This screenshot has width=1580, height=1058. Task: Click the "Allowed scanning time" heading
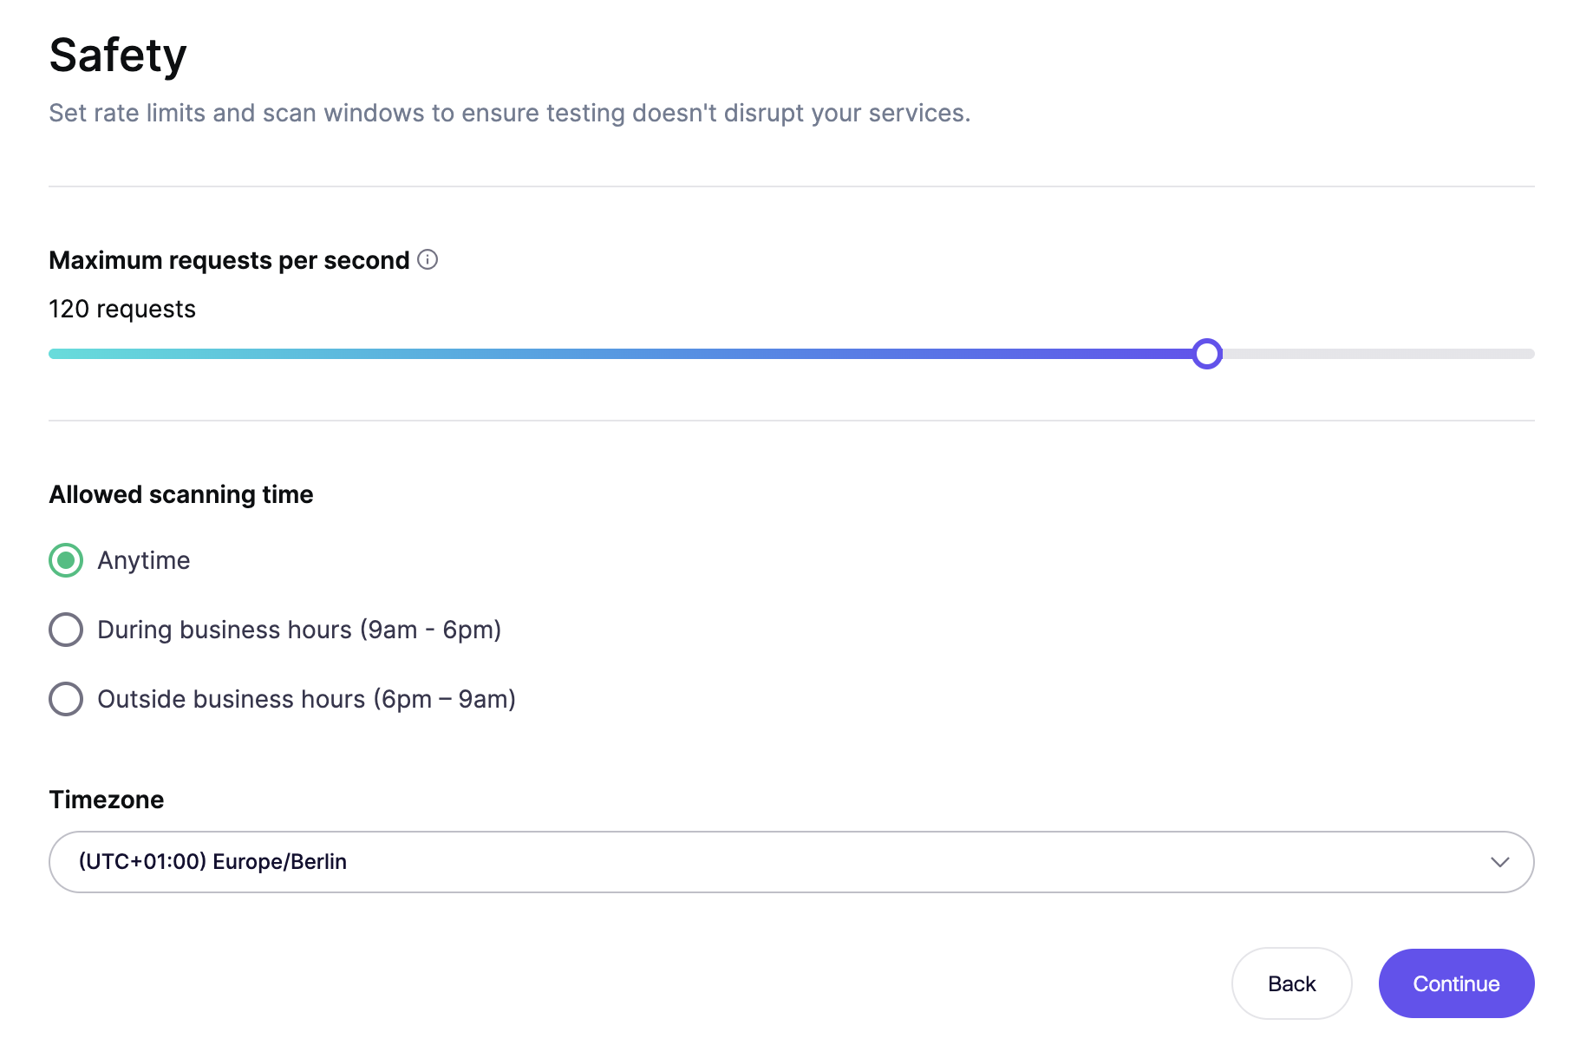click(x=181, y=494)
